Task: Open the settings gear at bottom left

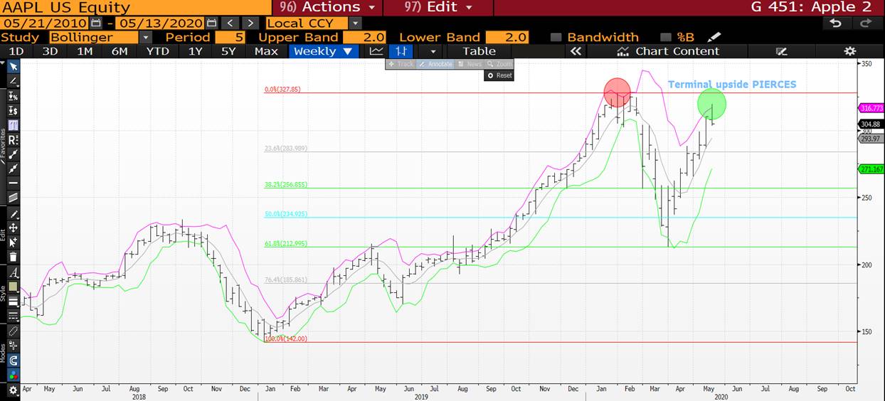Action: point(14,390)
